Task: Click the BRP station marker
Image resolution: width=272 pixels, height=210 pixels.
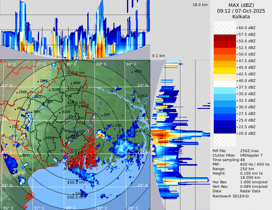Action: [x=72, y=83]
